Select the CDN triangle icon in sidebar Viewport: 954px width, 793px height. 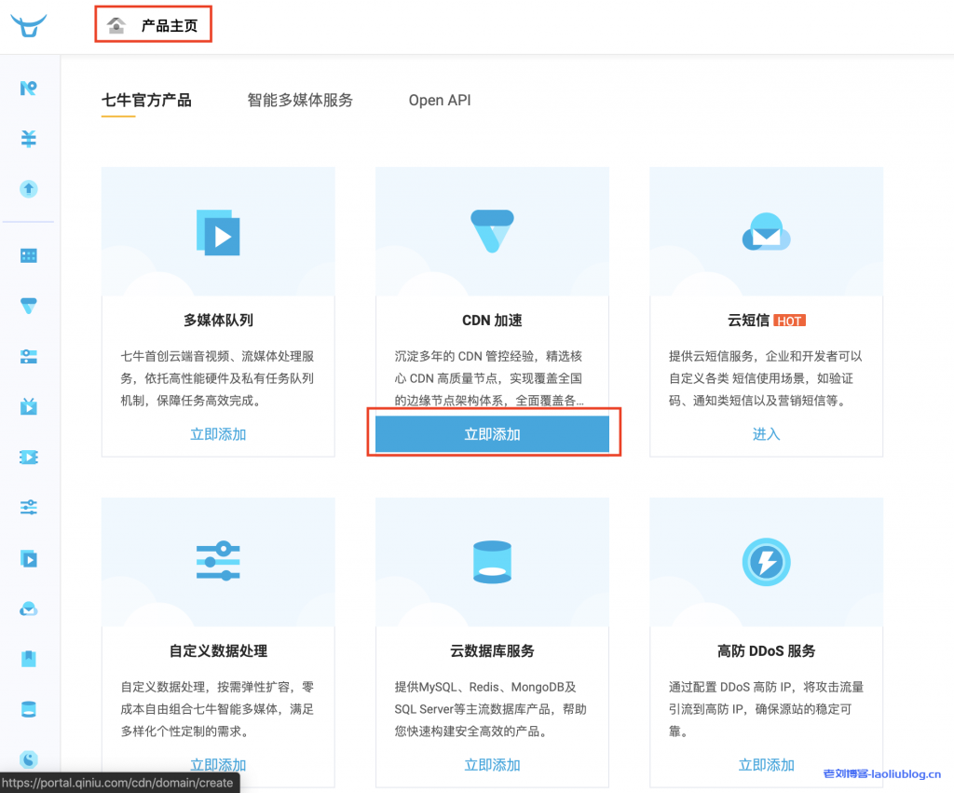point(28,305)
